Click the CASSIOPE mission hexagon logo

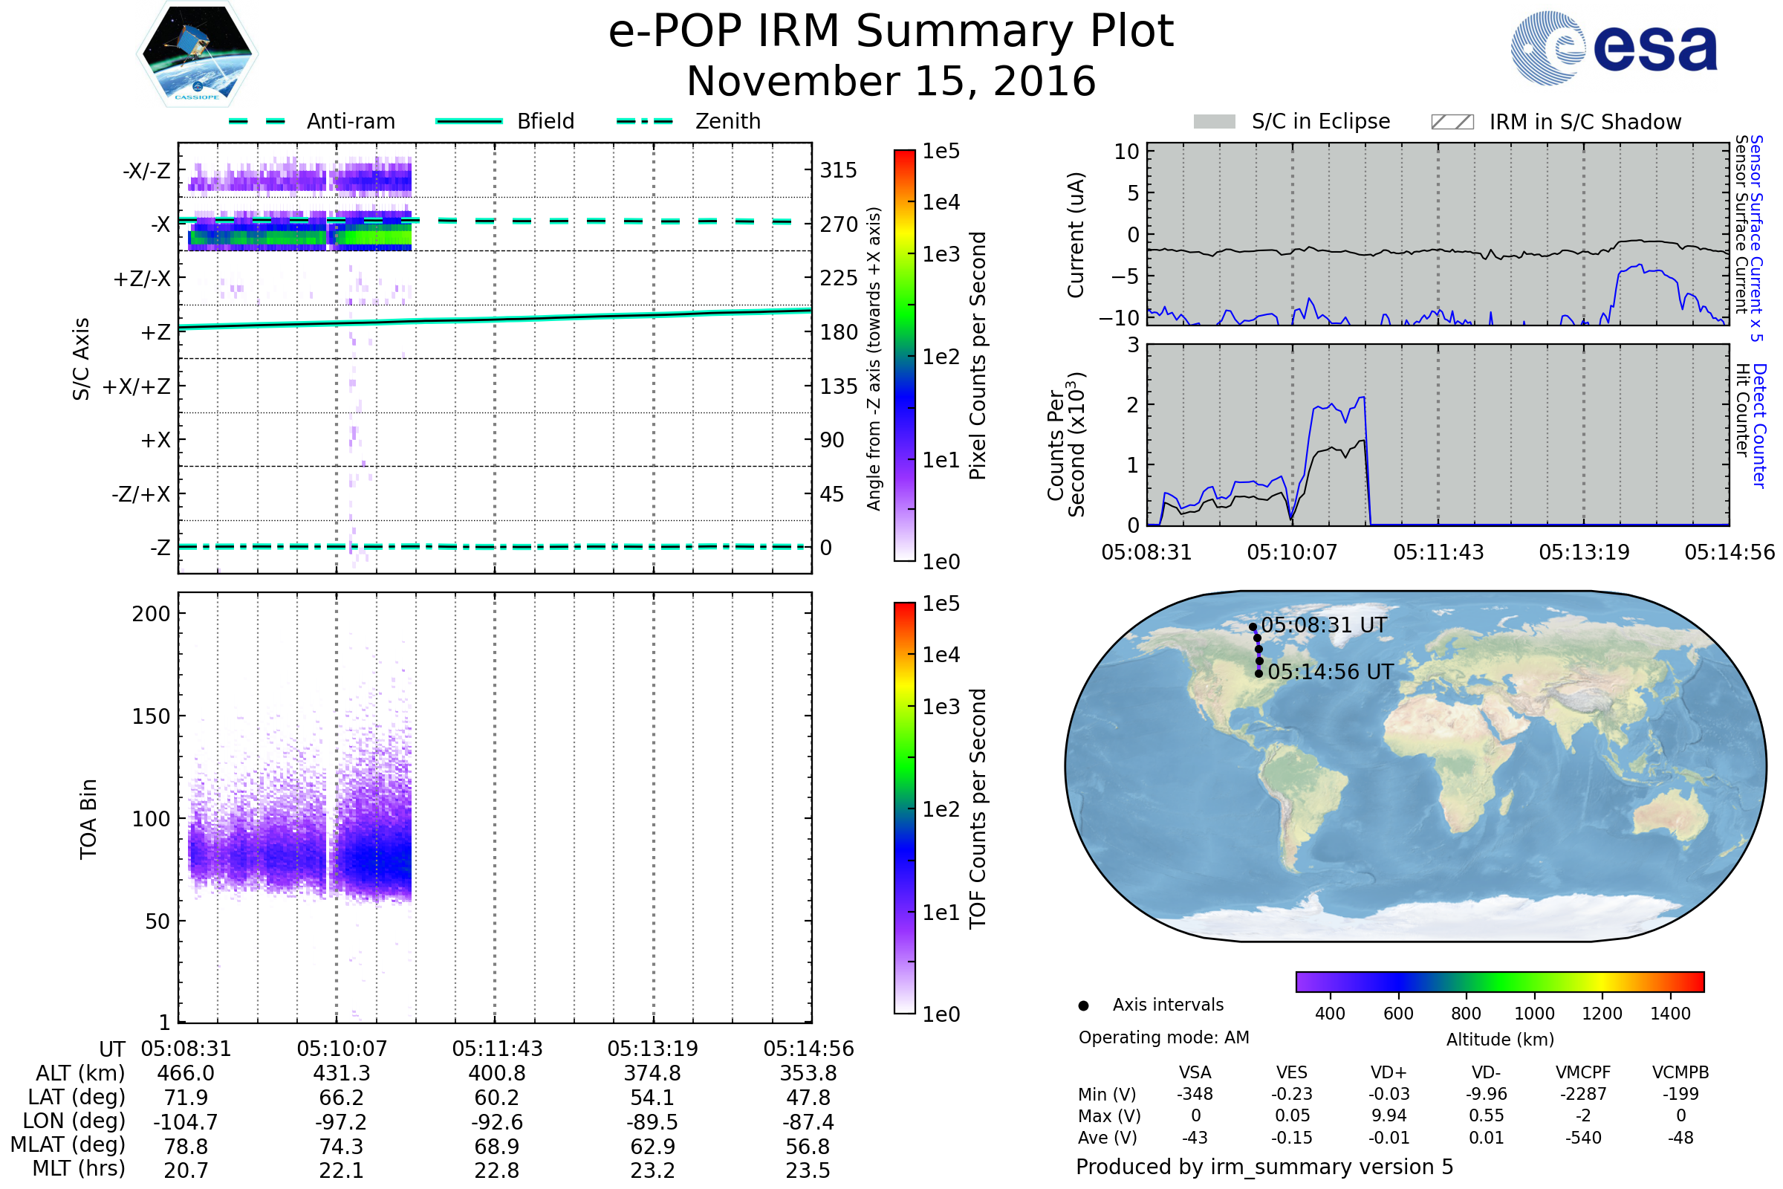click(x=197, y=54)
